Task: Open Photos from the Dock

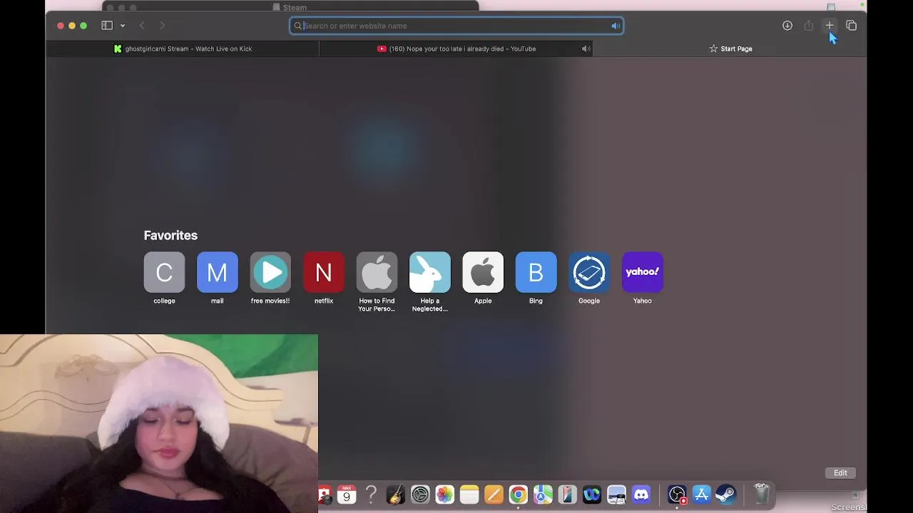Action: pyautogui.click(x=444, y=494)
